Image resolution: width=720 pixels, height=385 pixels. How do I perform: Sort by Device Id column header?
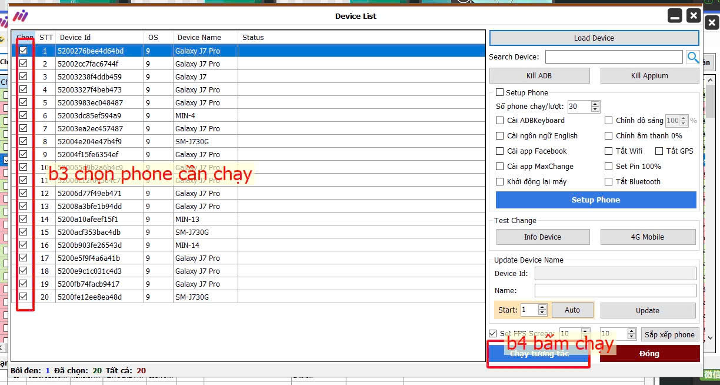[x=75, y=38]
